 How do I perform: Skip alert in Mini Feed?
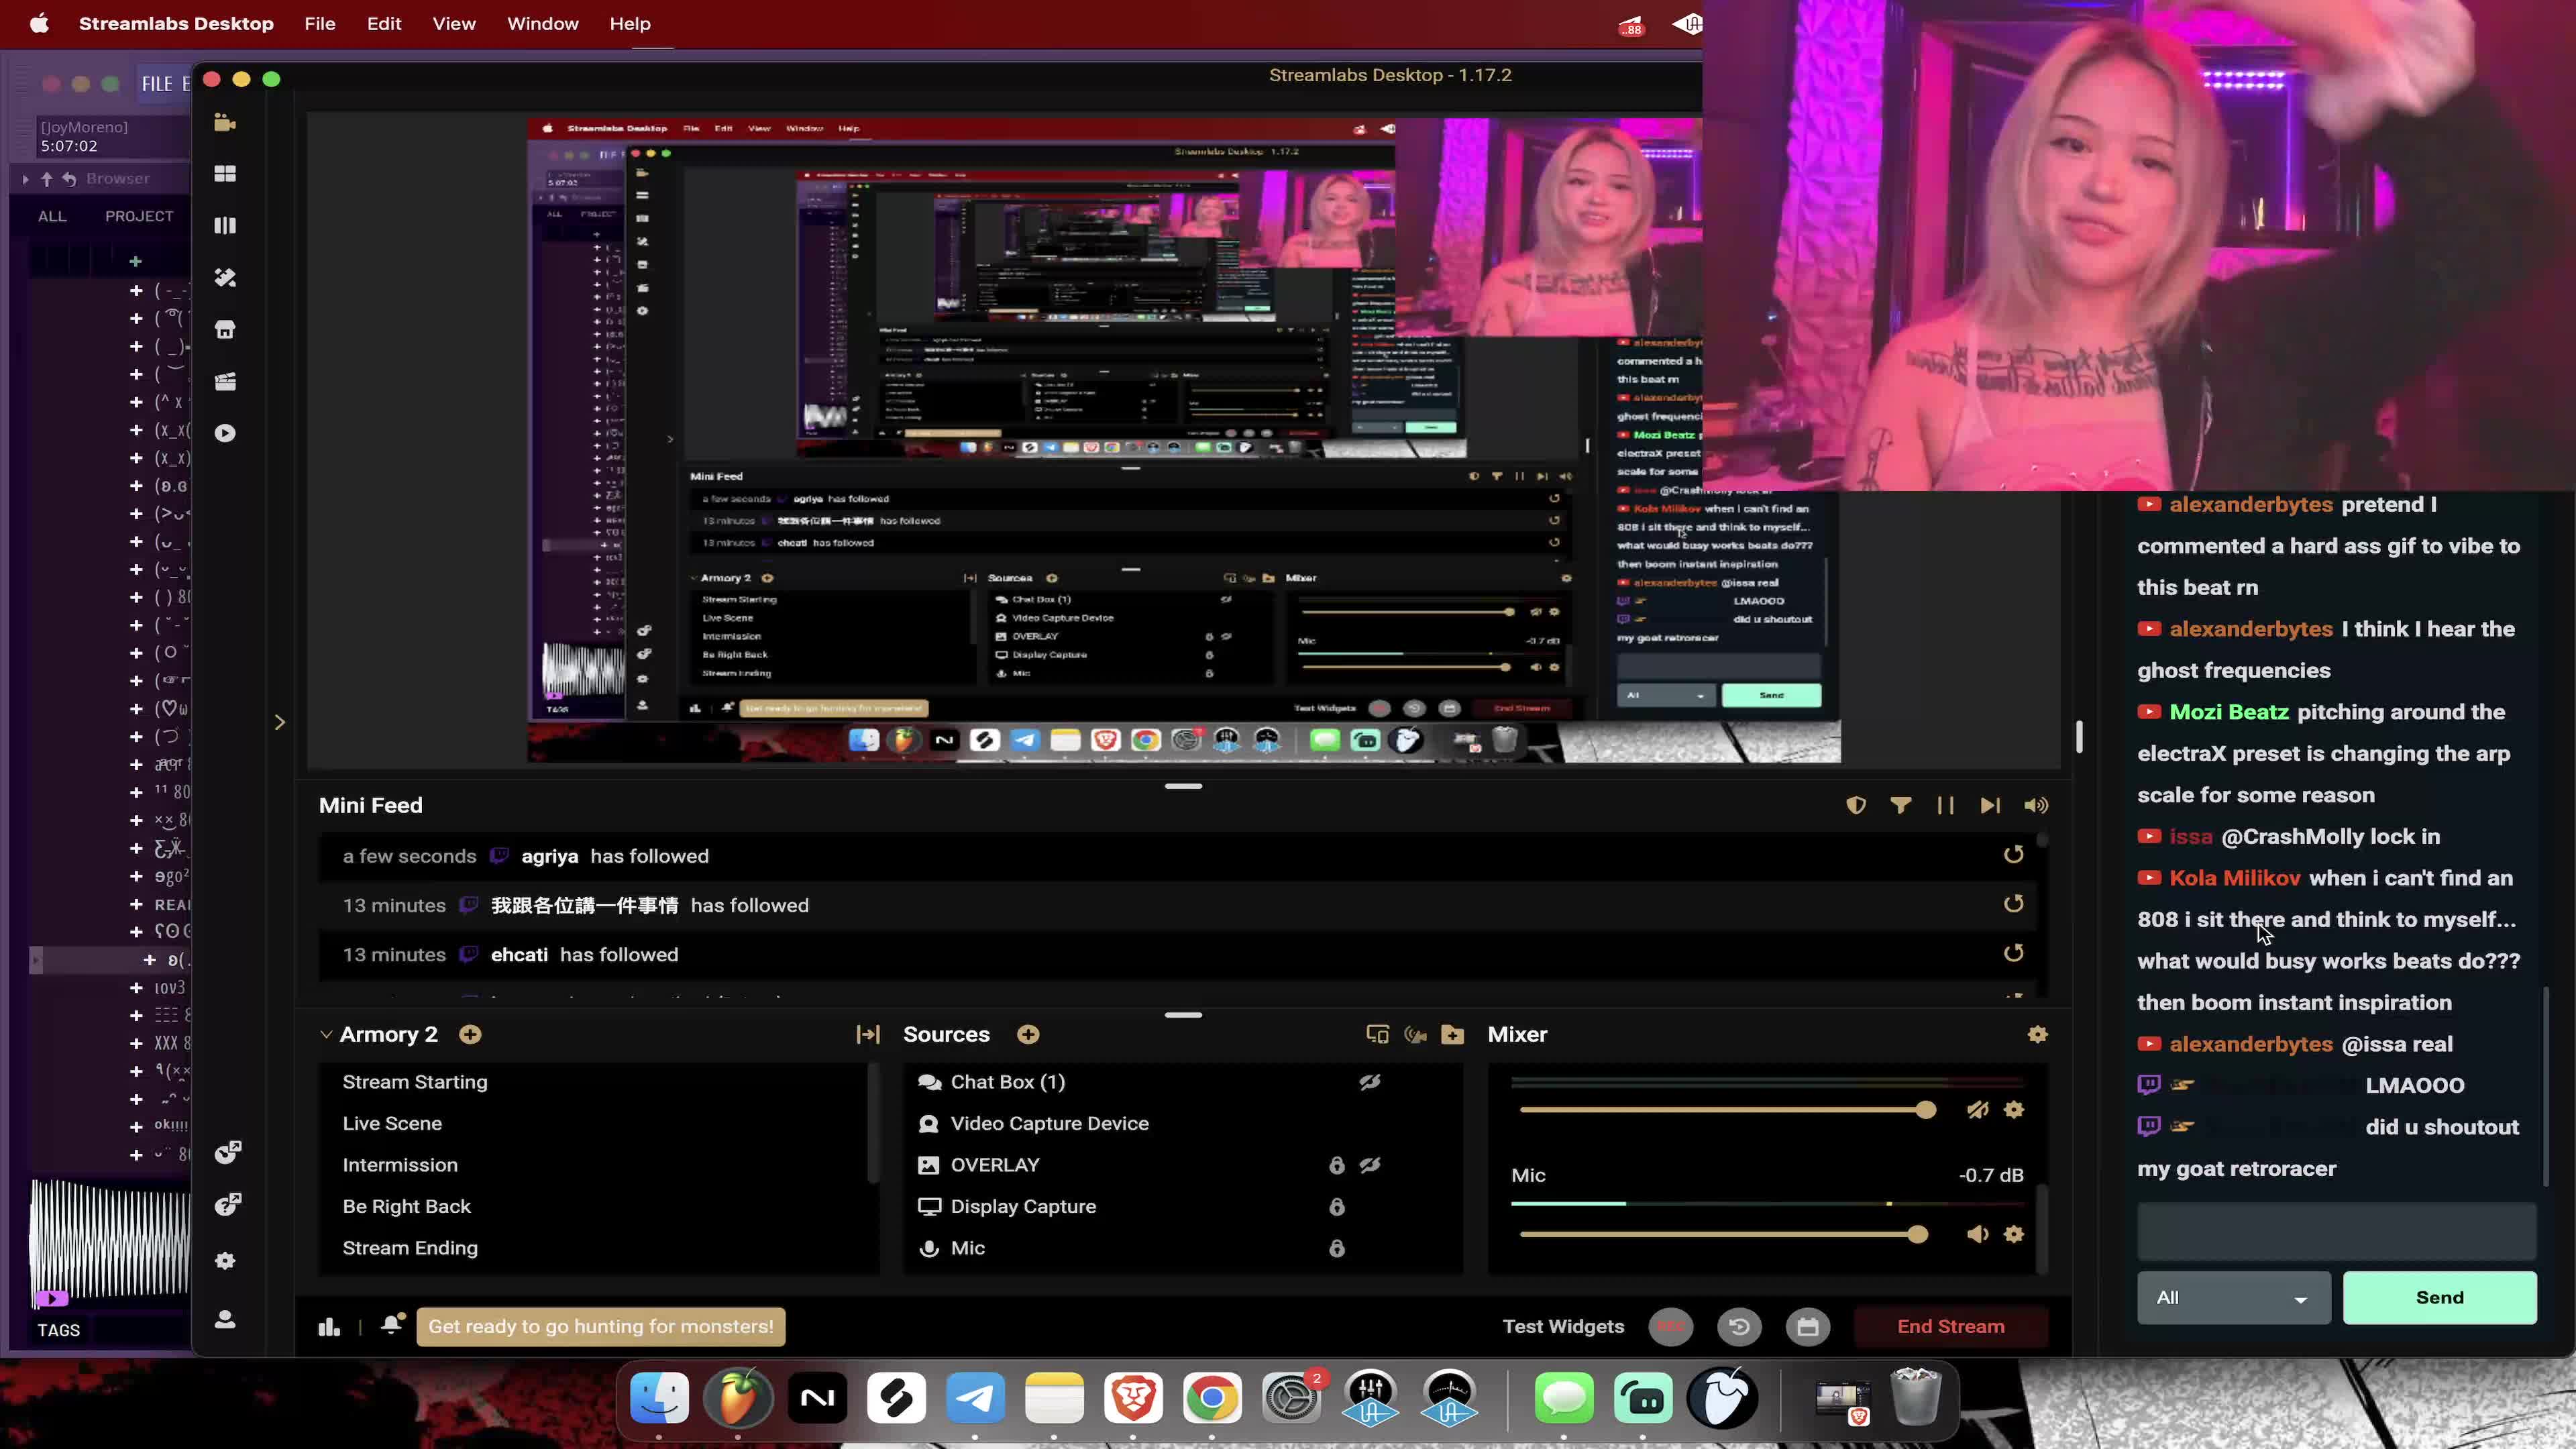point(1990,805)
